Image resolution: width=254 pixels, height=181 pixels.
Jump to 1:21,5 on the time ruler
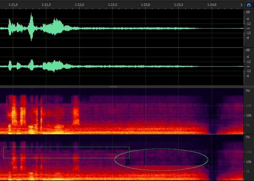(46, 5)
